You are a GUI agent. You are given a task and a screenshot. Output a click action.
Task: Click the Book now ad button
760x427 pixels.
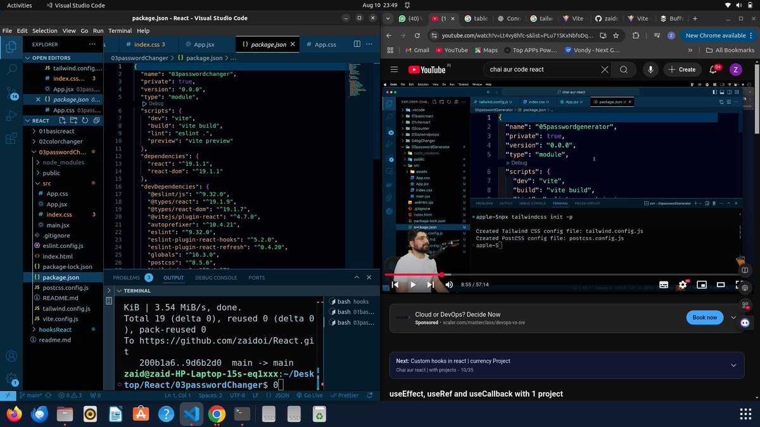pyautogui.click(x=704, y=318)
